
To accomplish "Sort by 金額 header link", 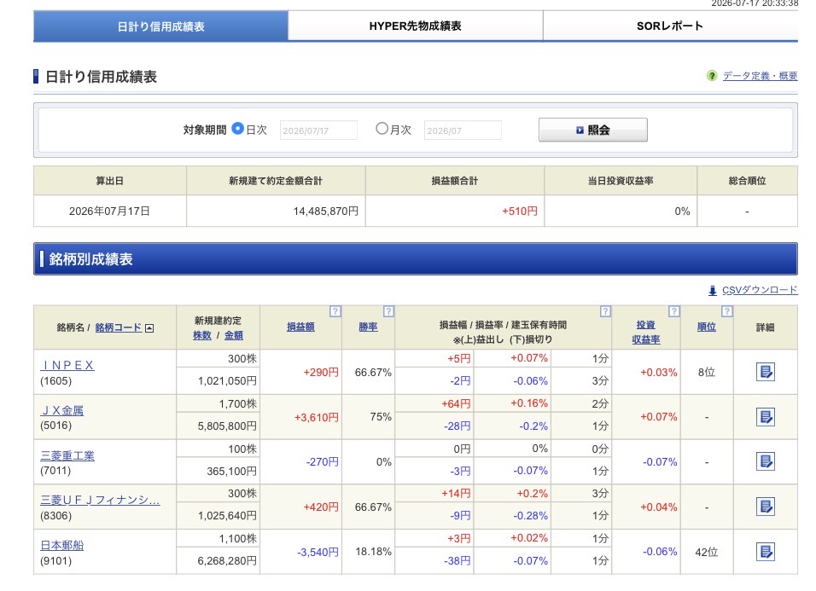I will (234, 336).
